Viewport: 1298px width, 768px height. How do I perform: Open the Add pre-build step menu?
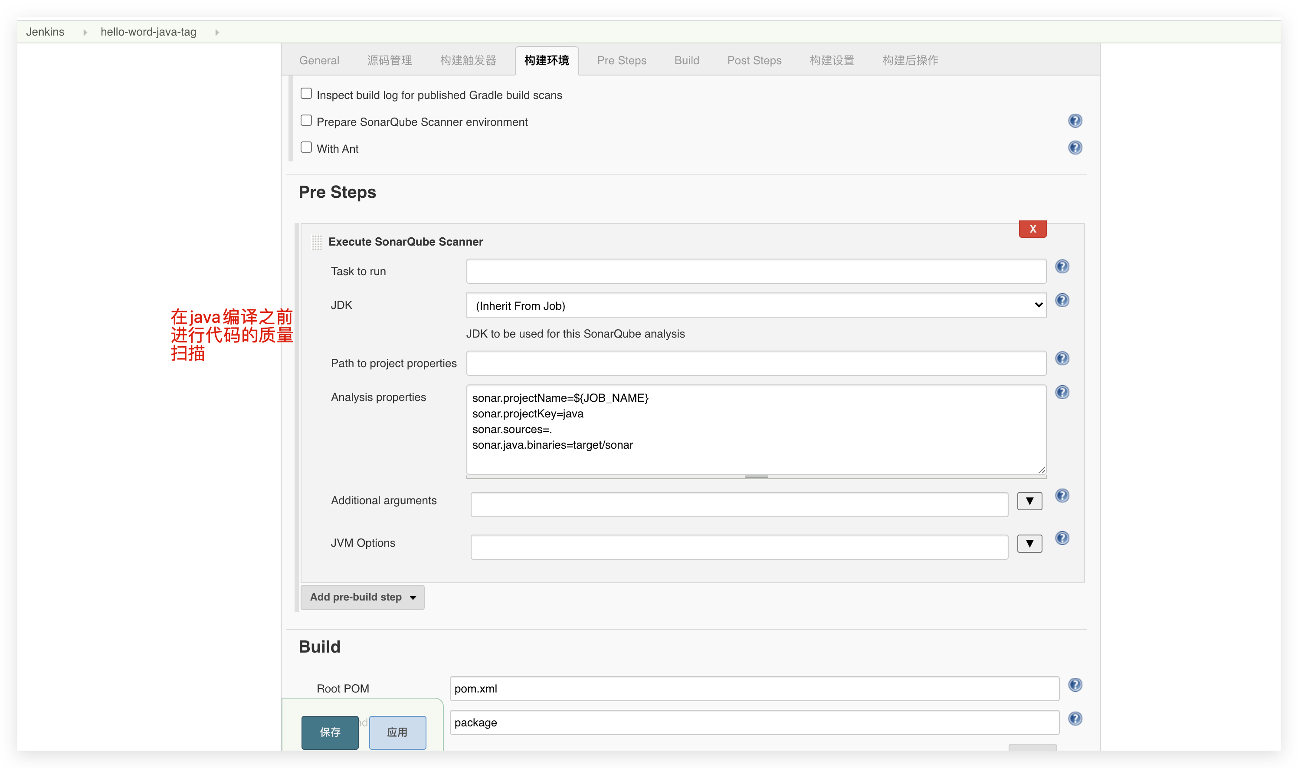point(362,597)
